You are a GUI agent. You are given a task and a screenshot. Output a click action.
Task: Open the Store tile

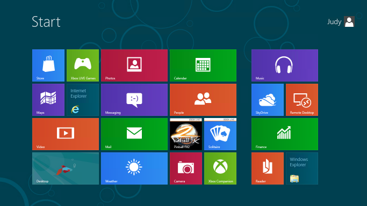pyautogui.click(x=48, y=65)
